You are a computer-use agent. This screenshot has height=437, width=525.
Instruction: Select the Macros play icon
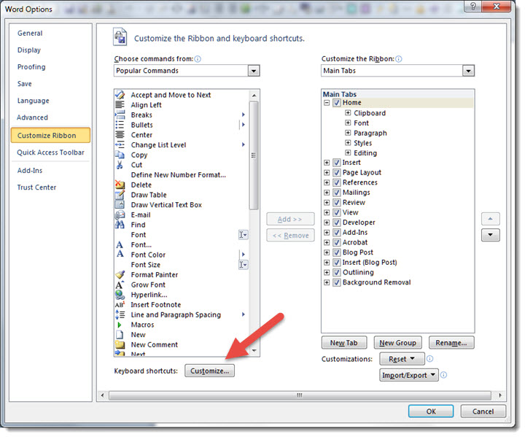119,325
